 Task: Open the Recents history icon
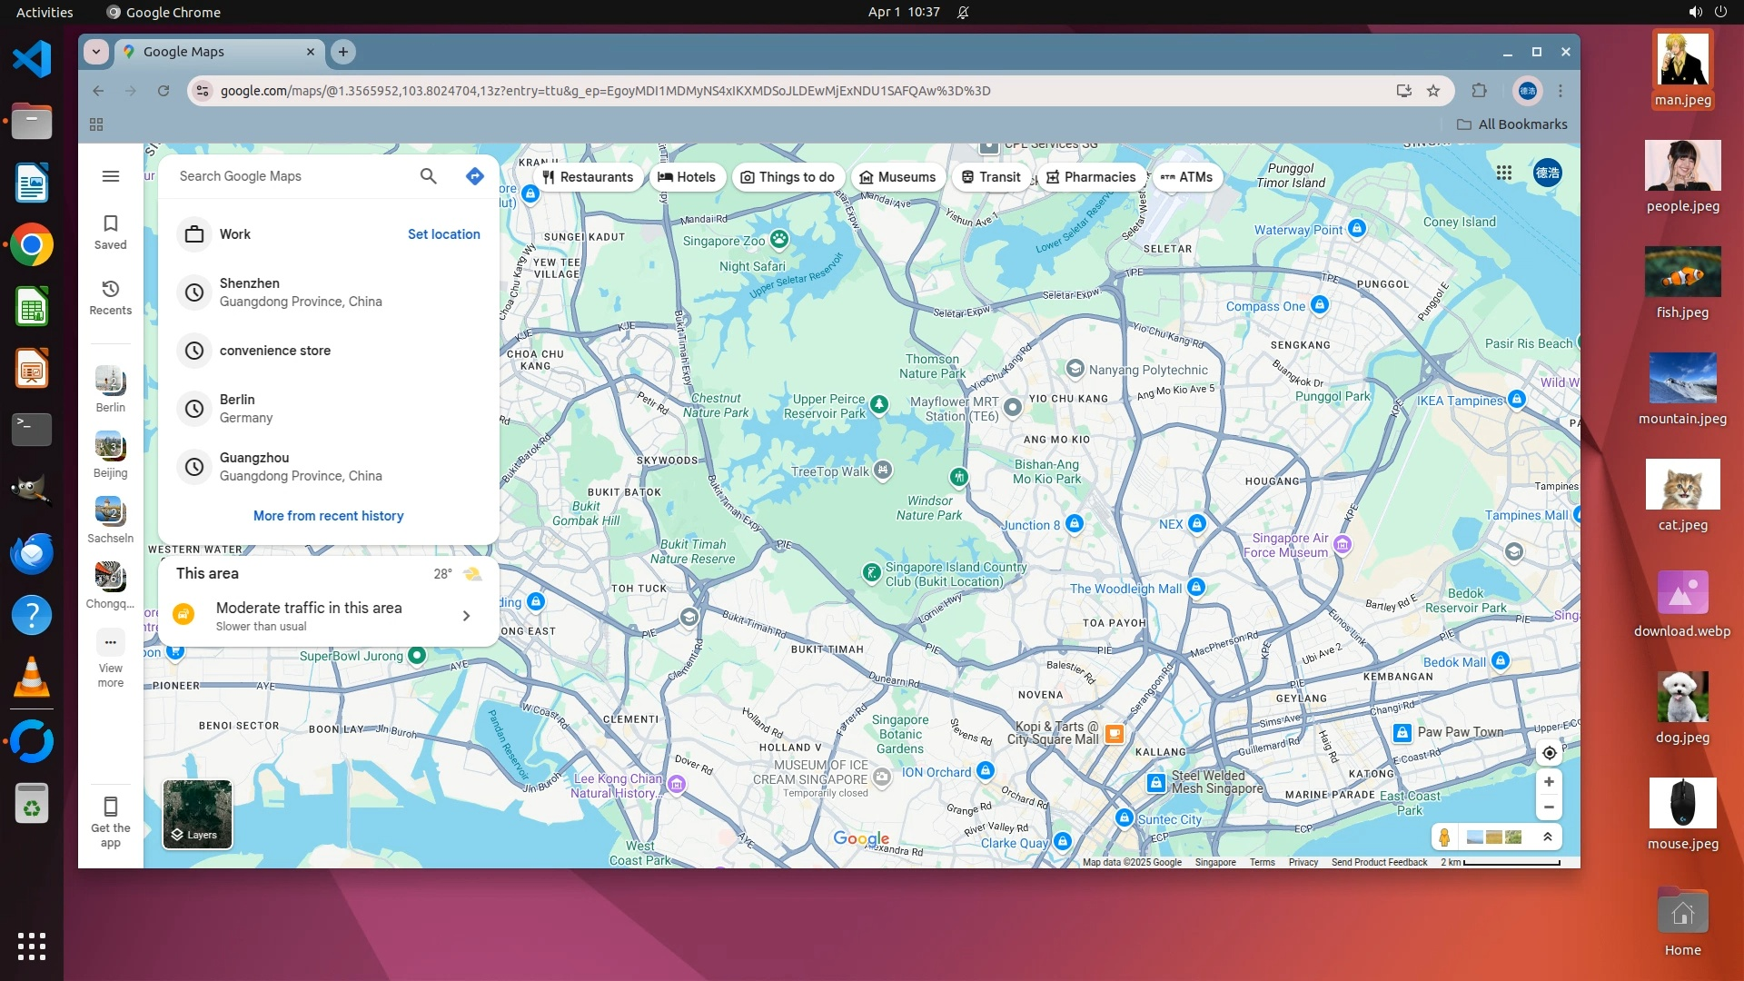(x=111, y=289)
